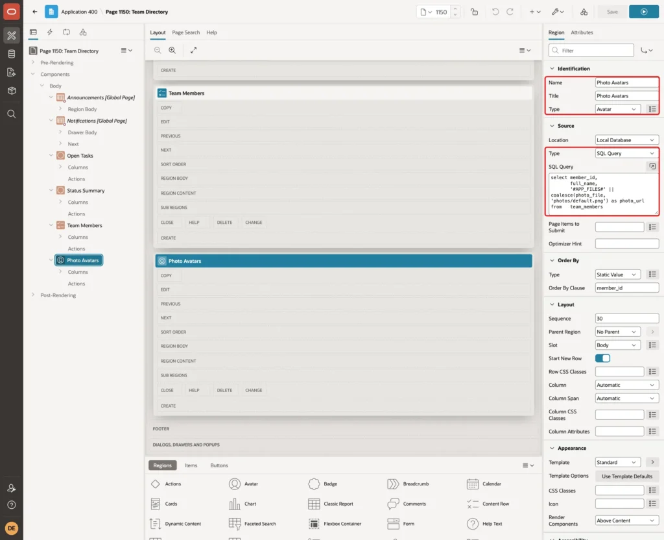The width and height of the screenshot is (664, 540).
Task: Collapse the Identification section
Action: click(x=552, y=69)
